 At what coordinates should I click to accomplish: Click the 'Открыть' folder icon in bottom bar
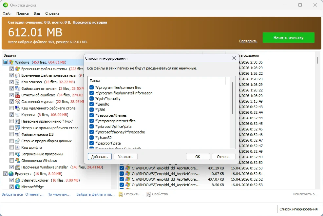(121, 194)
